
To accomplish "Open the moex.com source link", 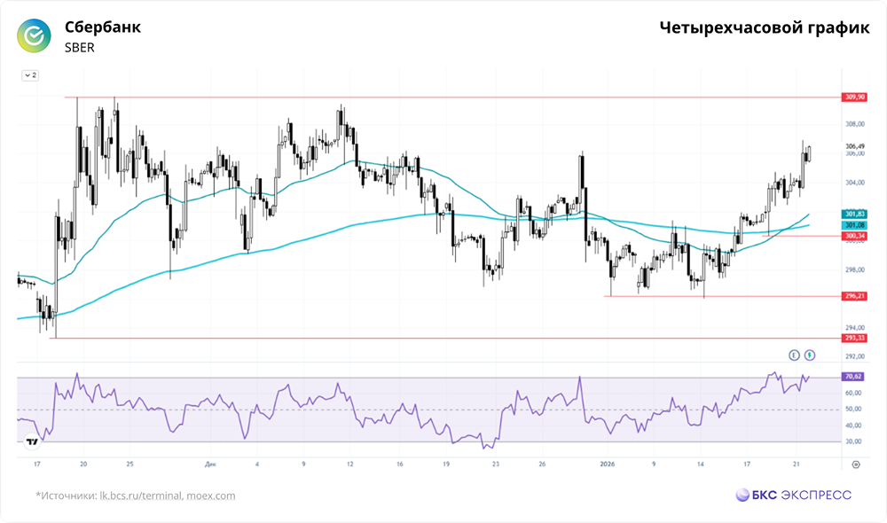I will coord(211,496).
